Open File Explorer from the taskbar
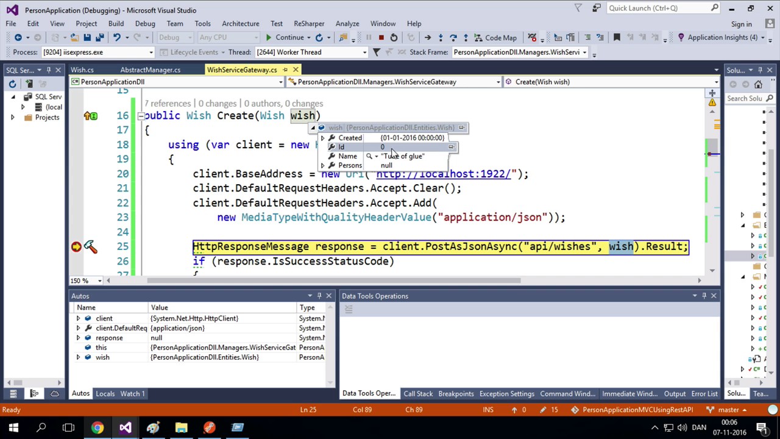 pyautogui.click(x=182, y=427)
